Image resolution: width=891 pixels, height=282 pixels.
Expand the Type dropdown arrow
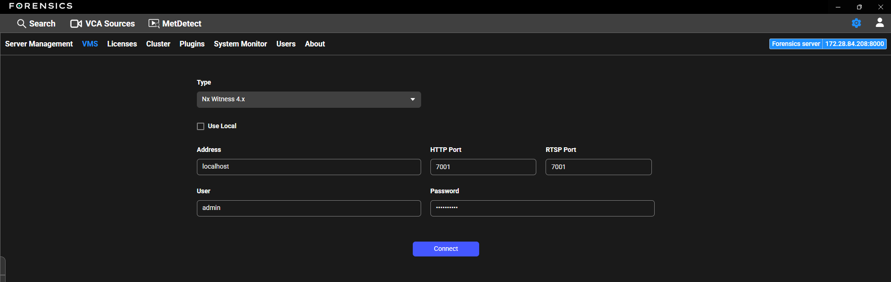412,99
